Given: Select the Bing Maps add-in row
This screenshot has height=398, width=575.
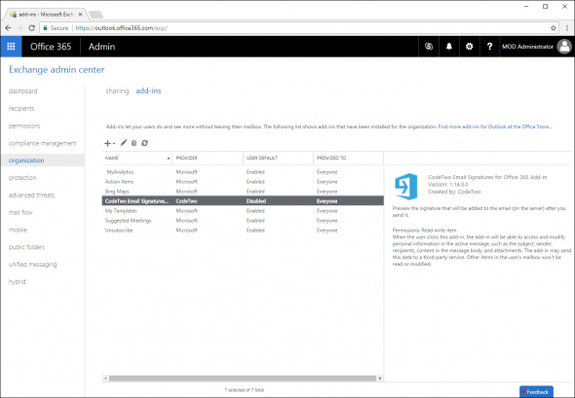Looking at the screenshot, I should click(243, 191).
